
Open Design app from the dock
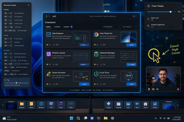(x=109, y=105)
